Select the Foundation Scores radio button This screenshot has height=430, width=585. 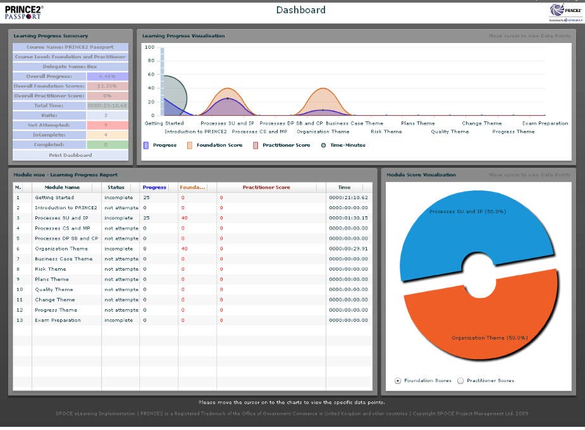[x=398, y=381]
